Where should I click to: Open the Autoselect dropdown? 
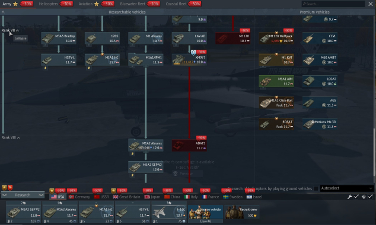tap(347, 188)
